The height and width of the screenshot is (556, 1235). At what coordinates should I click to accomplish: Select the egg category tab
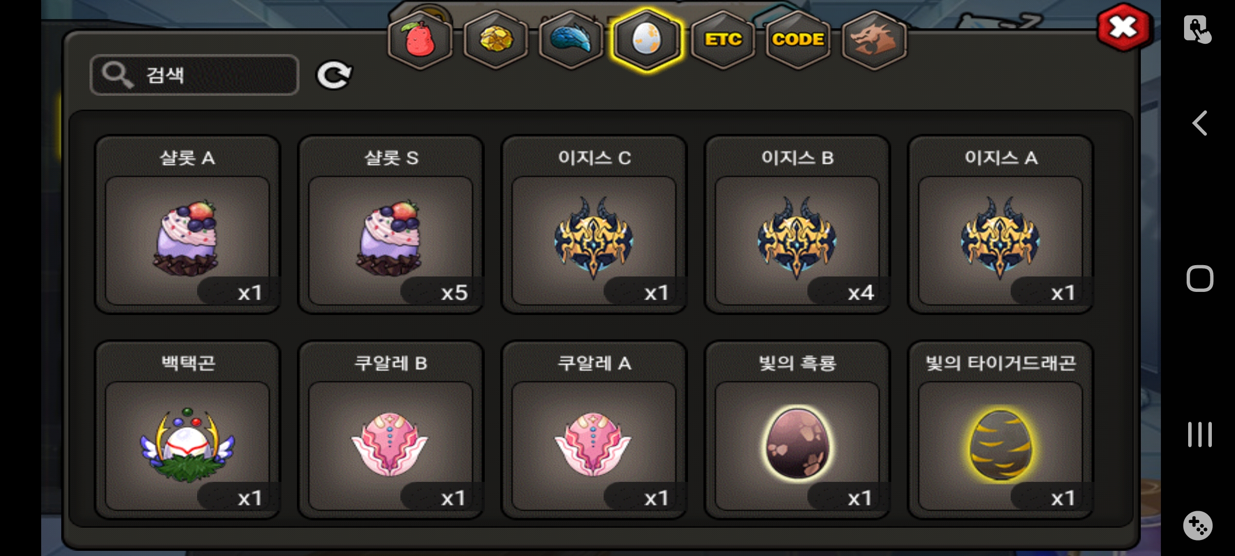coord(646,40)
